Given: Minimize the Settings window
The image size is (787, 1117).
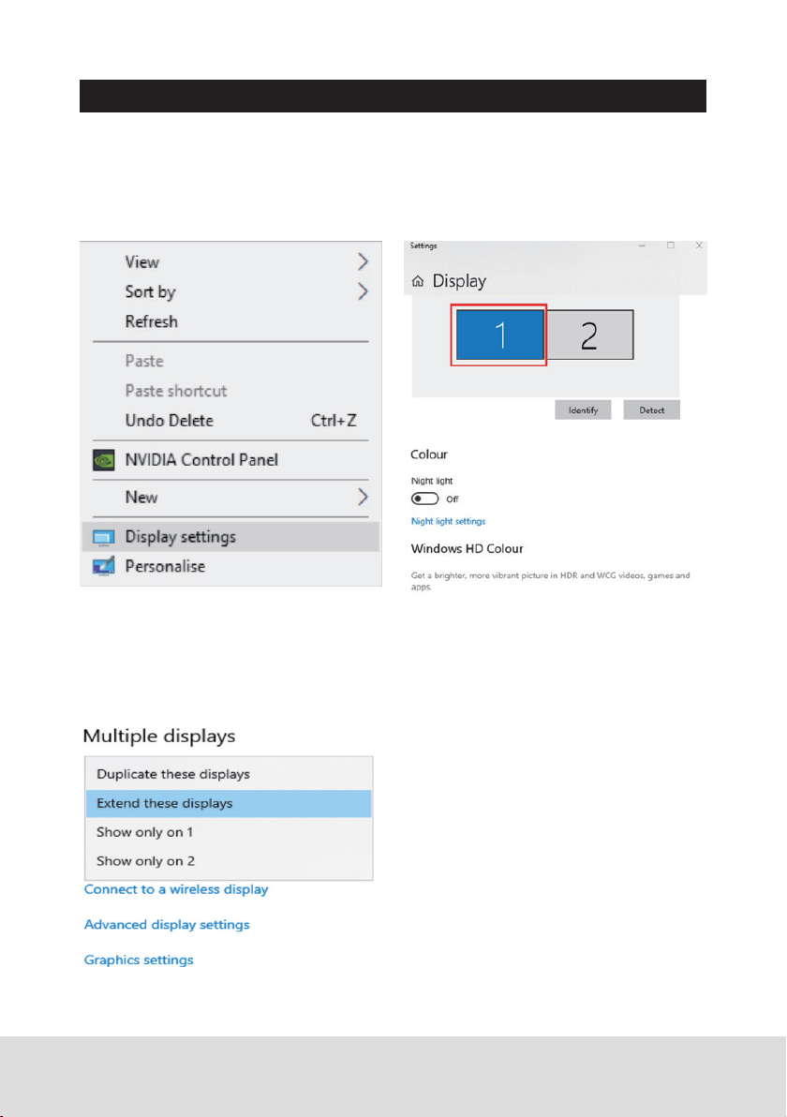Looking at the screenshot, I should pyautogui.click(x=642, y=246).
